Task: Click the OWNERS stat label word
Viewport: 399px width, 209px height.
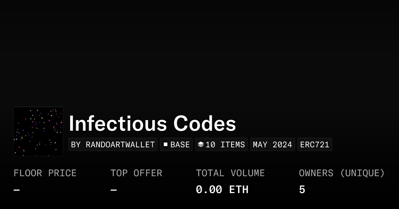Action: pyautogui.click(x=316, y=173)
